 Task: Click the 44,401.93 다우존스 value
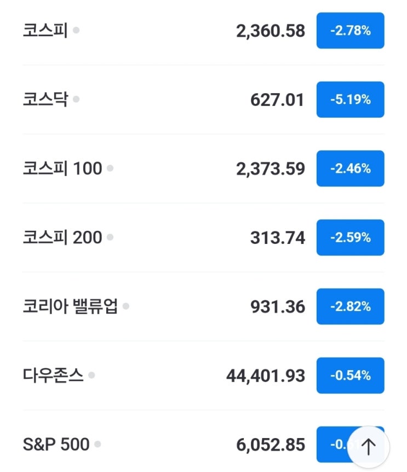pos(266,376)
